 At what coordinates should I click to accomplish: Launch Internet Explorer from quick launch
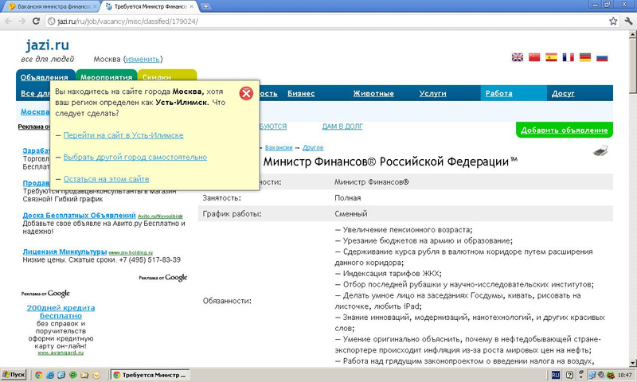[x=50, y=375]
